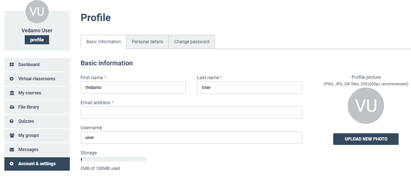Open Messages
Image resolution: width=411 pixels, height=179 pixels.
click(37, 150)
